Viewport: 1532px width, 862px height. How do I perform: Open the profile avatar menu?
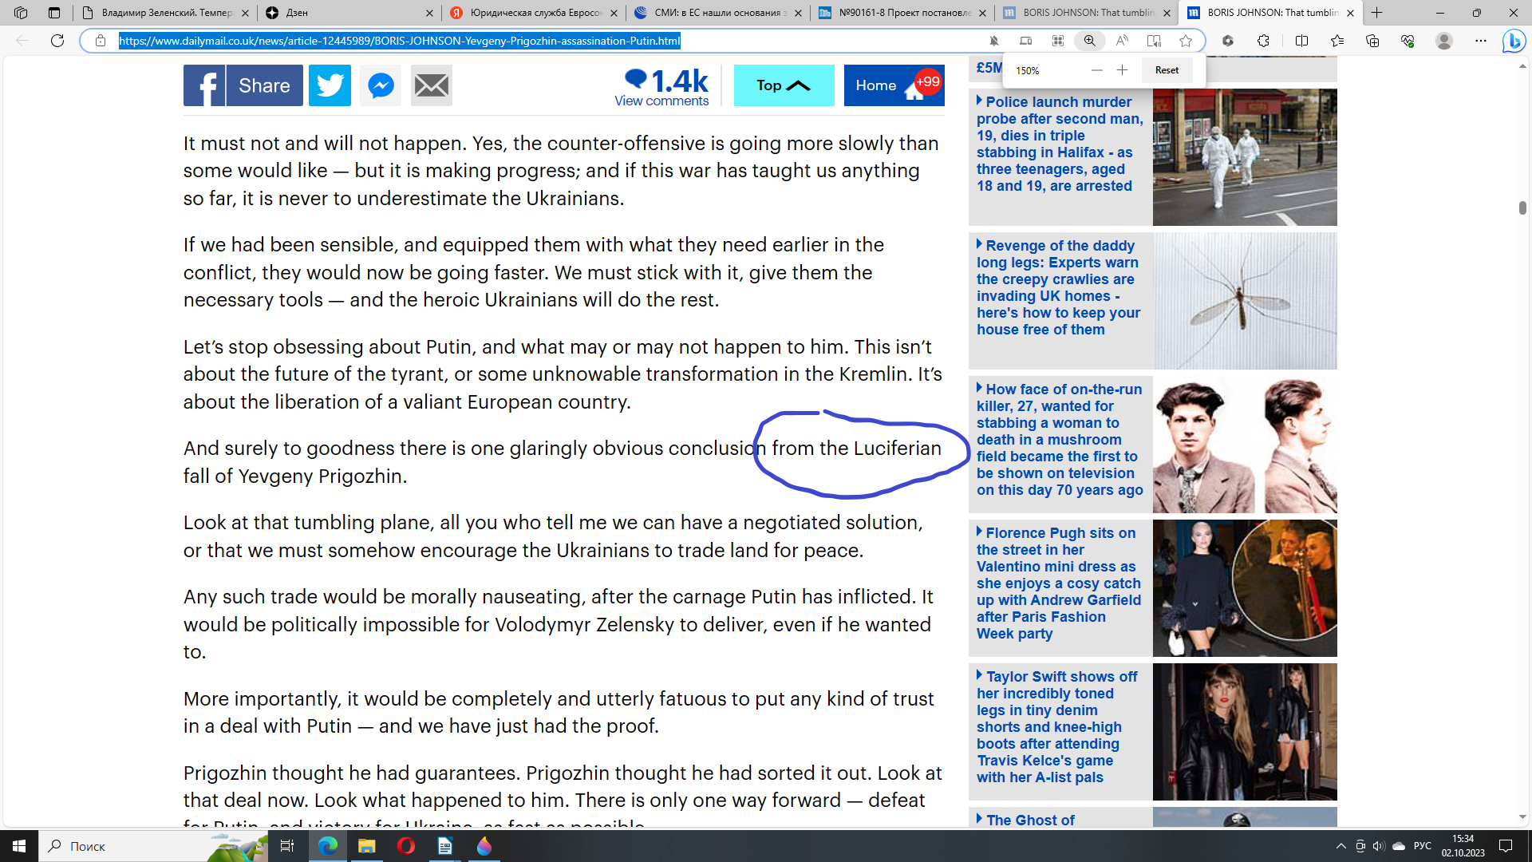point(1443,41)
